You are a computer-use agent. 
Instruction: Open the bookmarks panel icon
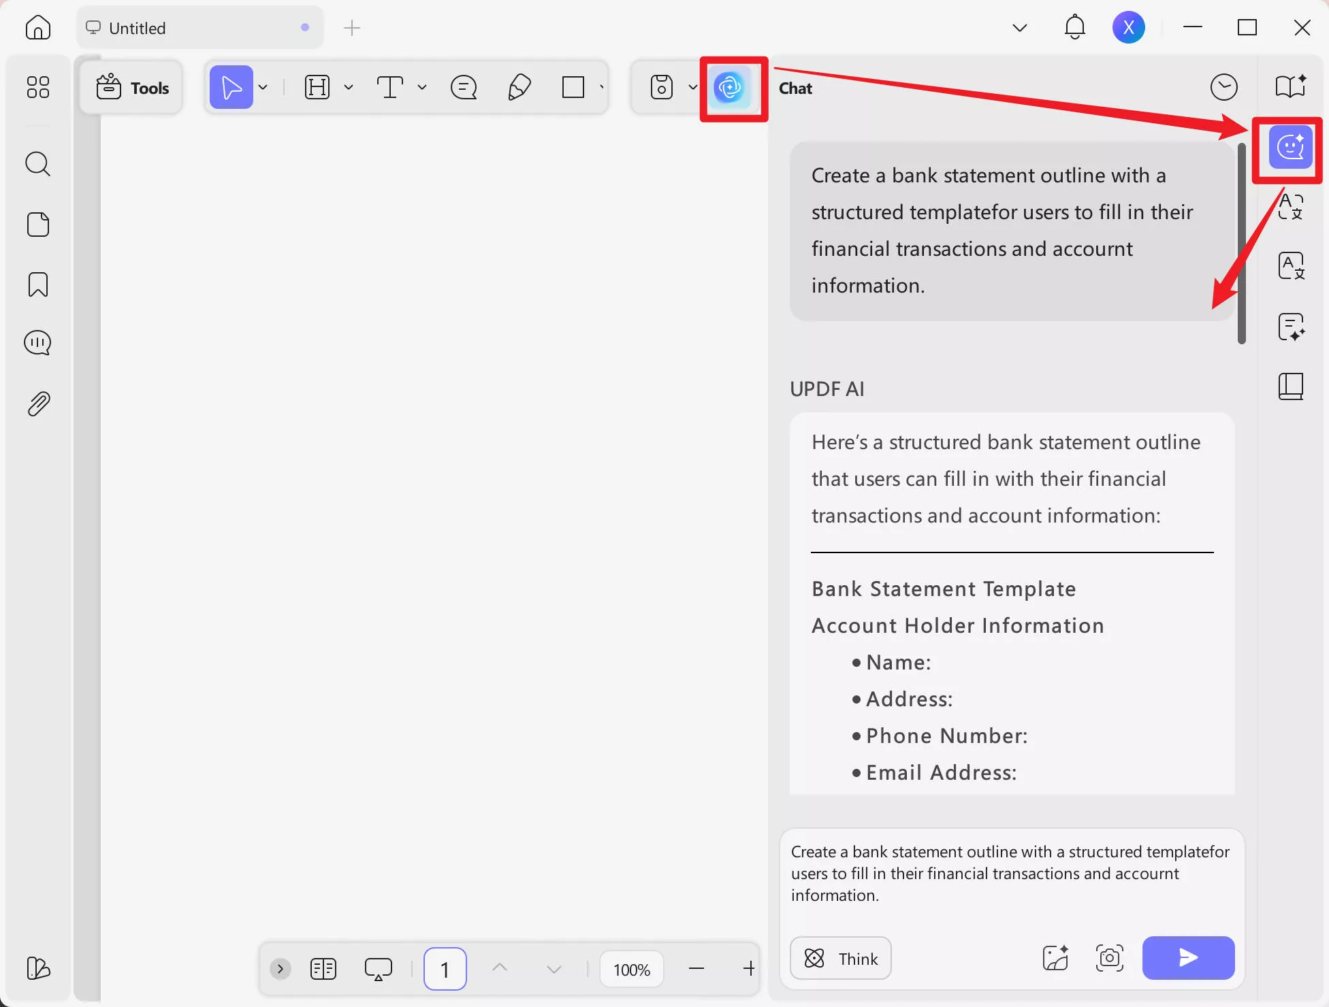[37, 284]
